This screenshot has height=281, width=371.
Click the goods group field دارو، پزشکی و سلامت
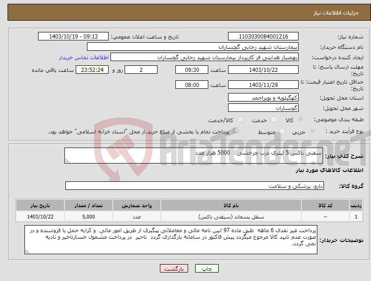tap(195, 186)
